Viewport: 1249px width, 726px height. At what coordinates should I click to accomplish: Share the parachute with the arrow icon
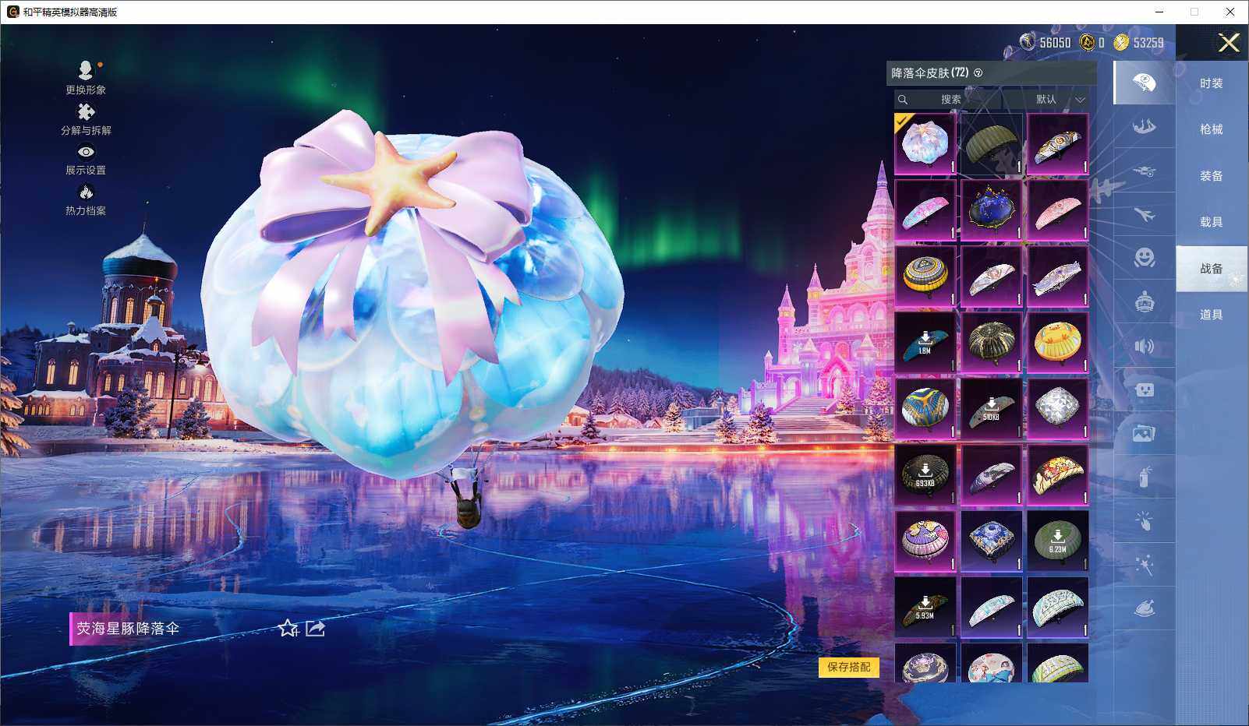[315, 628]
